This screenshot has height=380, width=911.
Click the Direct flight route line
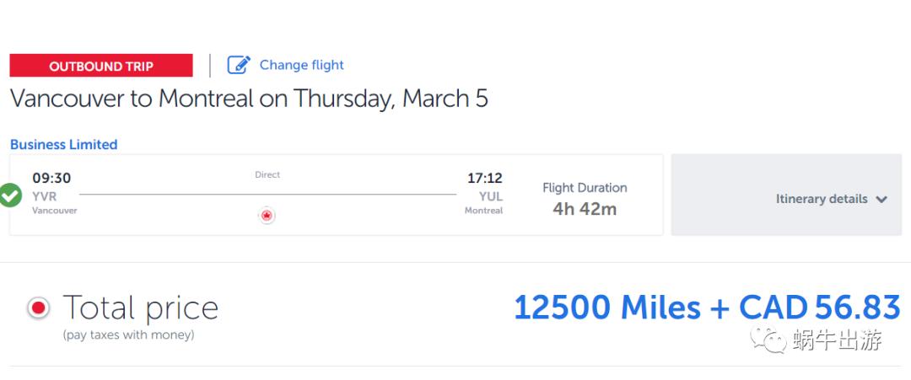(x=267, y=194)
